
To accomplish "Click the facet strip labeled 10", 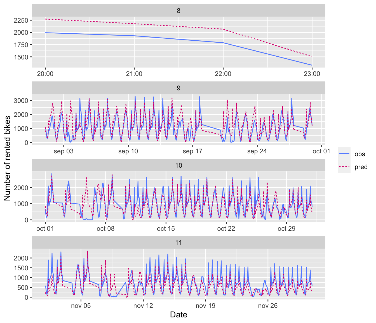I will tap(178, 165).
